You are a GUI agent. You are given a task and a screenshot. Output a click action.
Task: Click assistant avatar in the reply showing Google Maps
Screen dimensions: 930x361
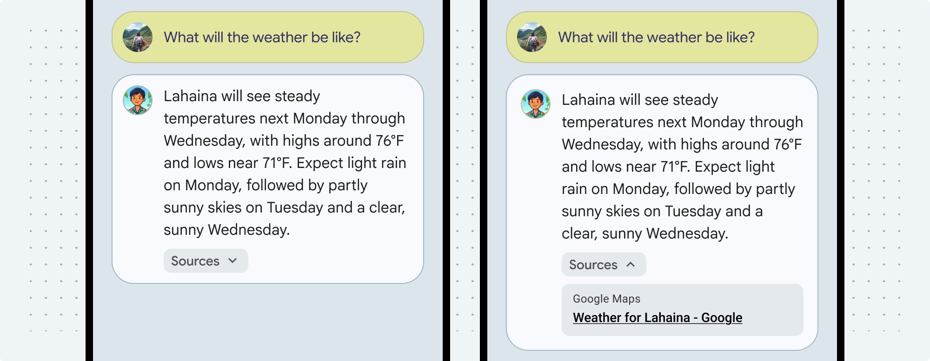pyautogui.click(x=535, y=104)
